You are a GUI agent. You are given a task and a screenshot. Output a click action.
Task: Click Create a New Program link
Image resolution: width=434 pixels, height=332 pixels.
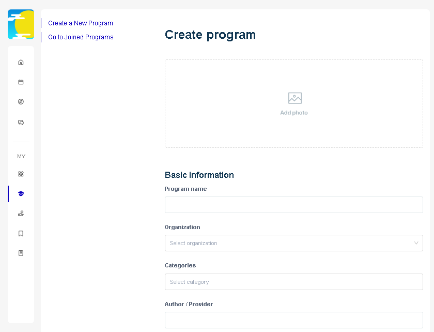81,23
